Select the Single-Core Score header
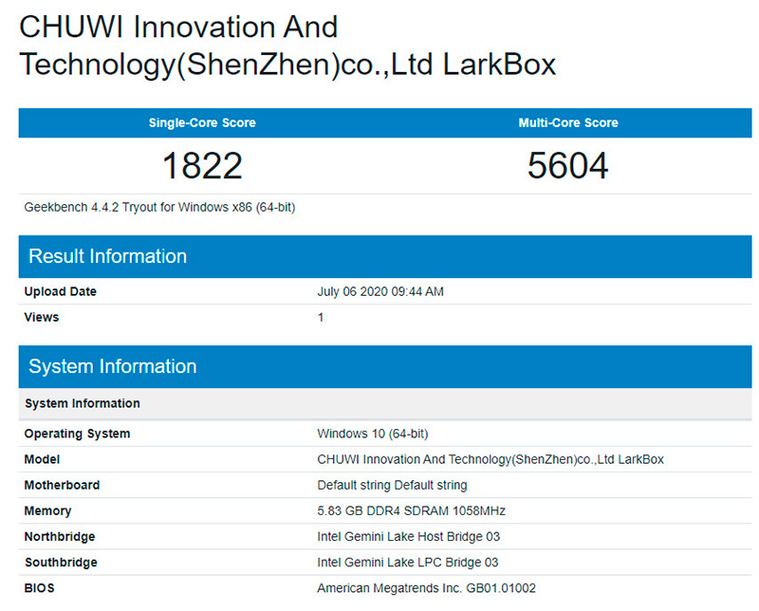Image resolution: width=759 pixels, height=611 pixels. (202, 123)
